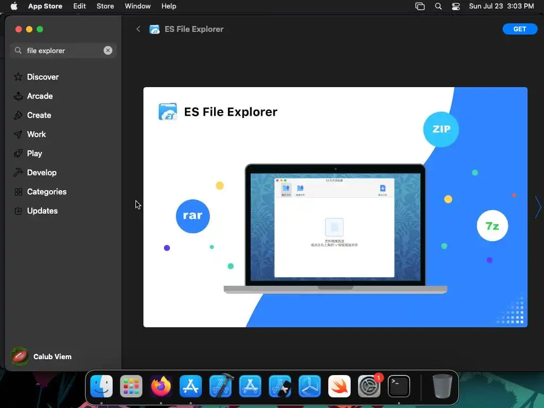Screen dimensions: 544x408
Task: Click the Play rocket icon
Action: (x=18, y=153)
